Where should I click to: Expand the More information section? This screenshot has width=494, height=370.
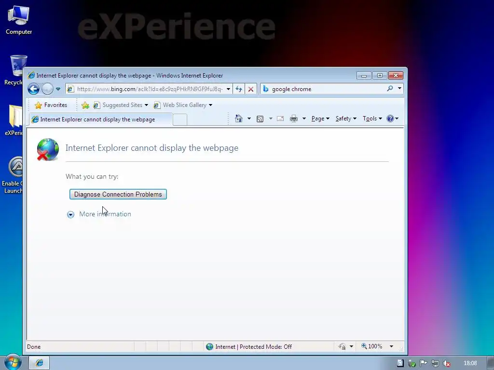point(99,214)
